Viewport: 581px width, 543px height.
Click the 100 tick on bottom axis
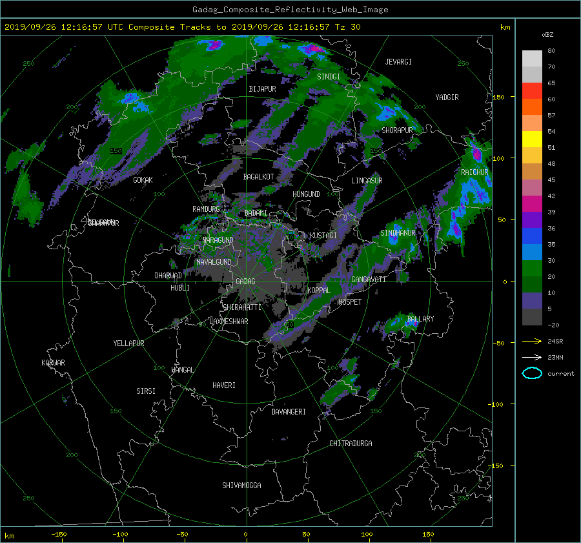[367, 535]
